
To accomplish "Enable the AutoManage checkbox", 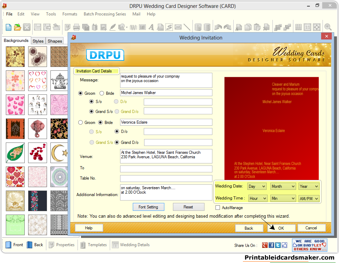I will pos(218,208).
